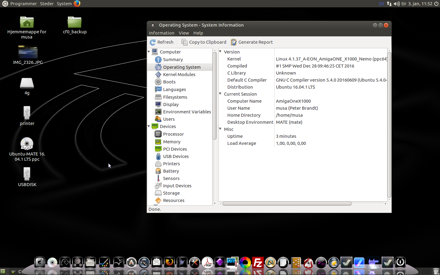Collapse the Devices tree node

point(149,126)
